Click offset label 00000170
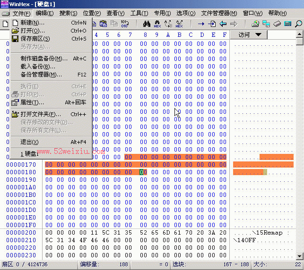Screen dimensions: 304x270 (x=21, y=165)
